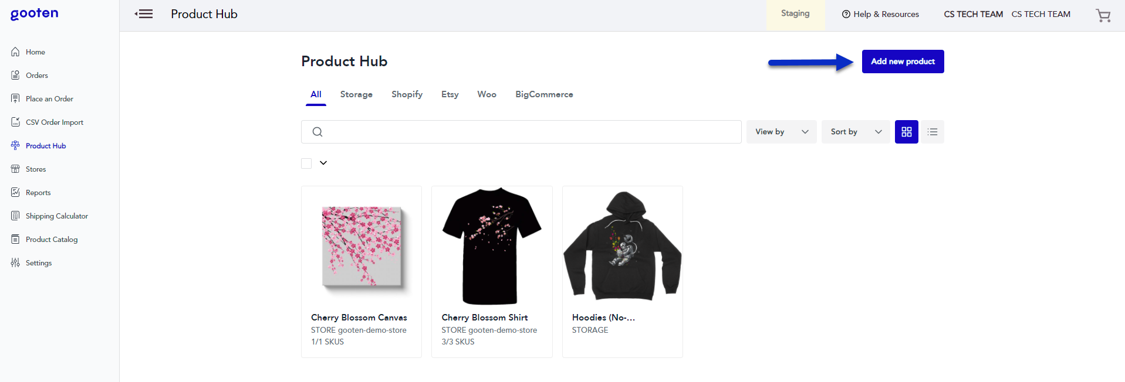Open the shopping cart icon
The image size is (1125, 382).
click(x=1103, y=15)
